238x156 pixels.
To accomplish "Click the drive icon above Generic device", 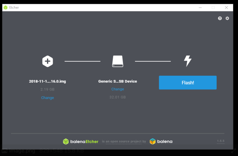I will point(118,61).
